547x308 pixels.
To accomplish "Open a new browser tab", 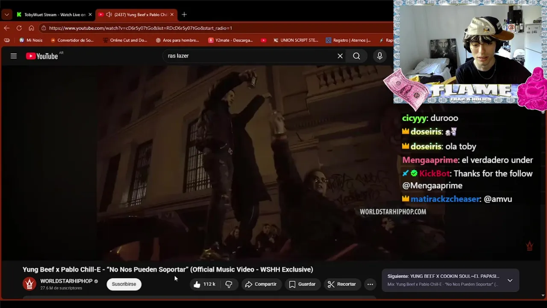I will [x=184, y=15].
